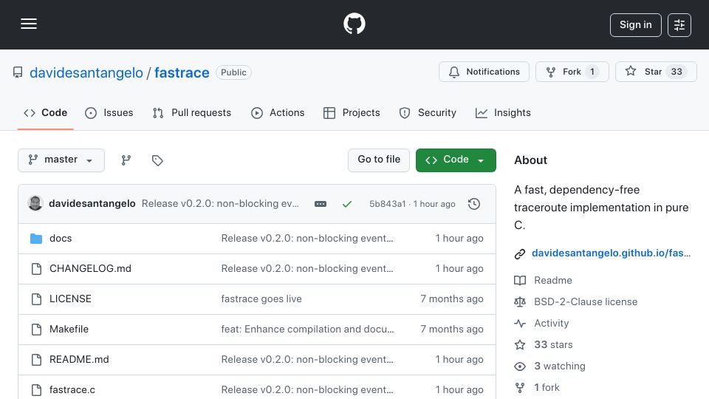Open the docs folder
This screenshot has height=399, width=709.
[61, 239]
